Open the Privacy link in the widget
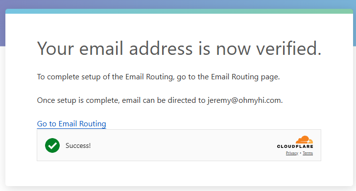This screenshot has height=191, width=356. pos(292,153)
